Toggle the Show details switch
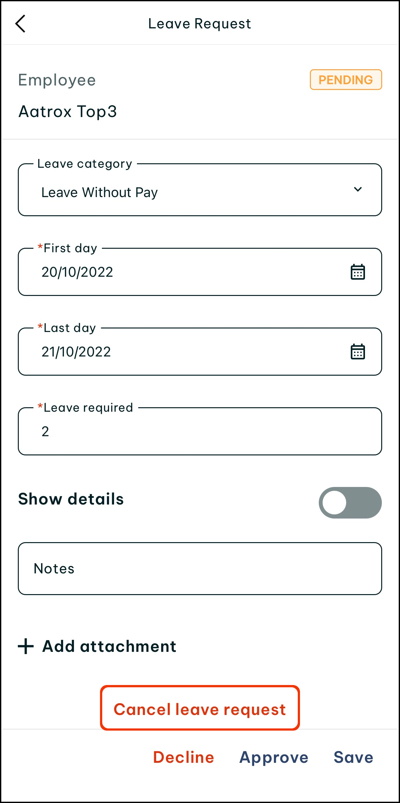The height and width of the screenshot is (803, 400). pyautogui.click(x=350, y=503)
